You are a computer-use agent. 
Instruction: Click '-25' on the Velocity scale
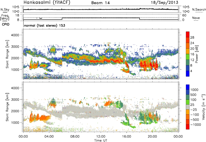click(193, 109)
